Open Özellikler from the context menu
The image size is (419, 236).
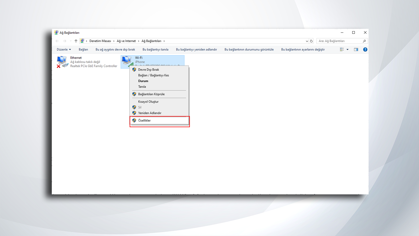(x=159, y=121)
